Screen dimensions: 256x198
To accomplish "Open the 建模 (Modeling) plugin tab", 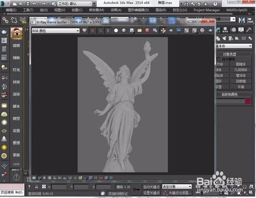I will click(x=17, y=46).
